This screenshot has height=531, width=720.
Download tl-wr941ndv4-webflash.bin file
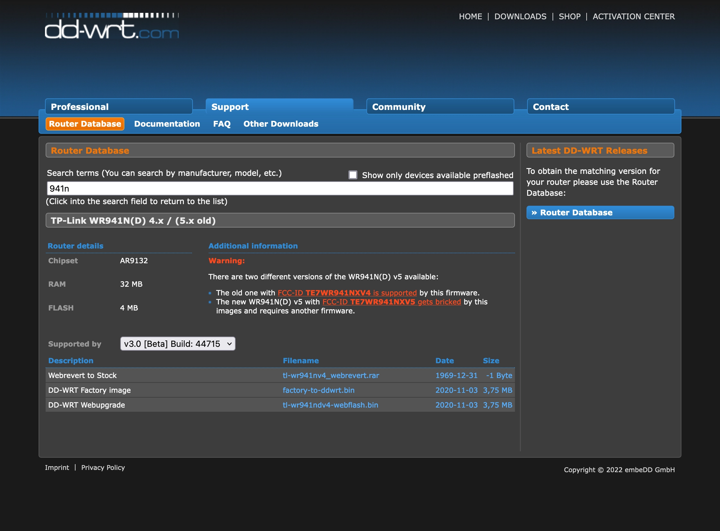pyautogui.click(x=330, y=405)
